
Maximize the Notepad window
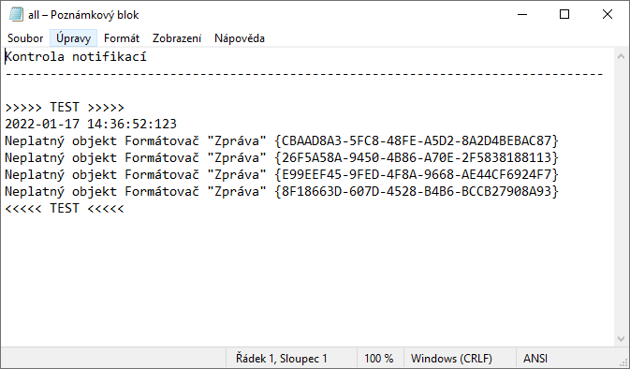(564, 14)
